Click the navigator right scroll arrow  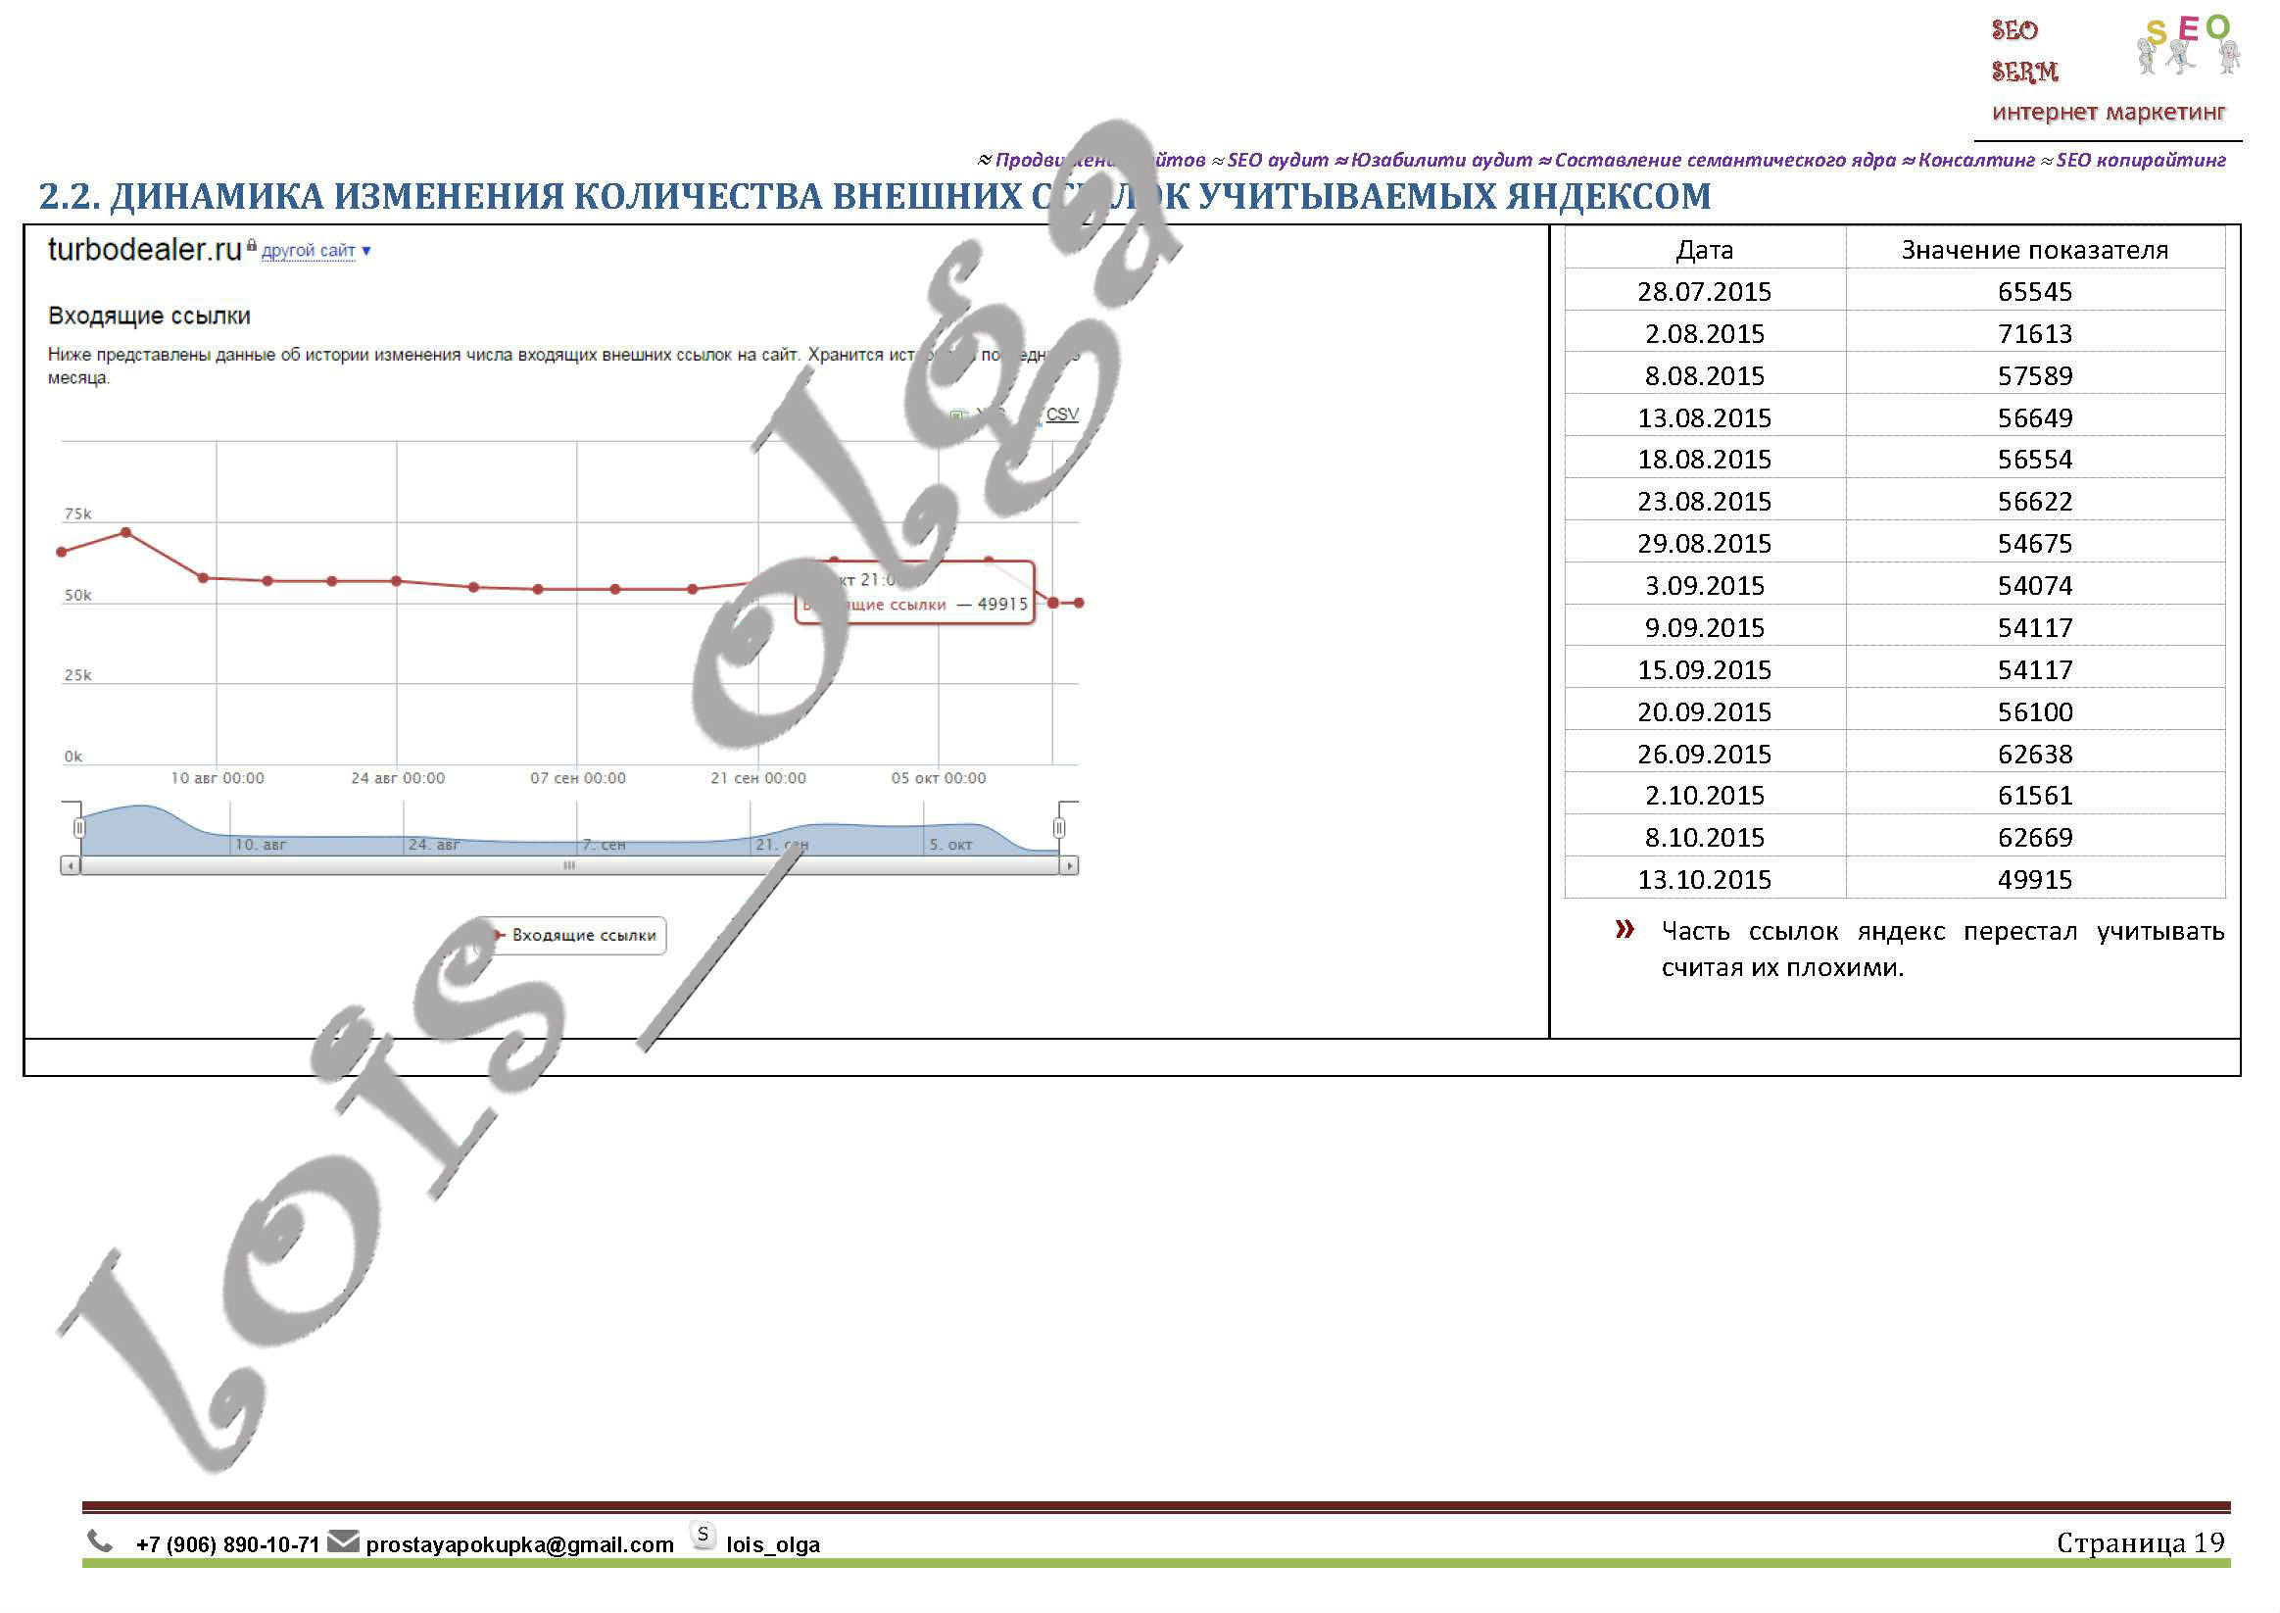[1069, 866]
